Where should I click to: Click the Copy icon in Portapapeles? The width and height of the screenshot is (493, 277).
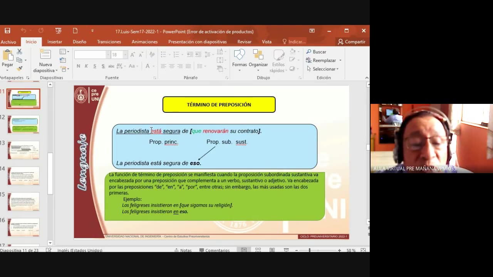19,60
